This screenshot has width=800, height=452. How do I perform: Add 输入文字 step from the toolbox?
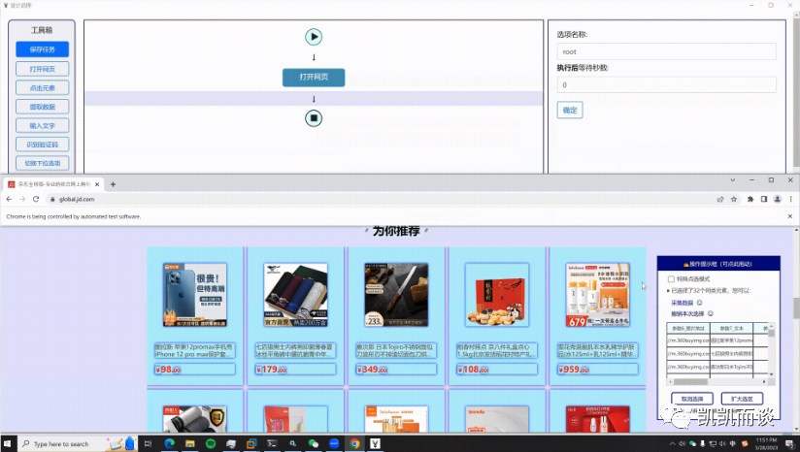click(x=43, y=125)
